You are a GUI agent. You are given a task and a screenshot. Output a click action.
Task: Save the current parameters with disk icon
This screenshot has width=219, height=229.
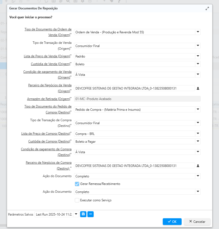click(83, 214)
